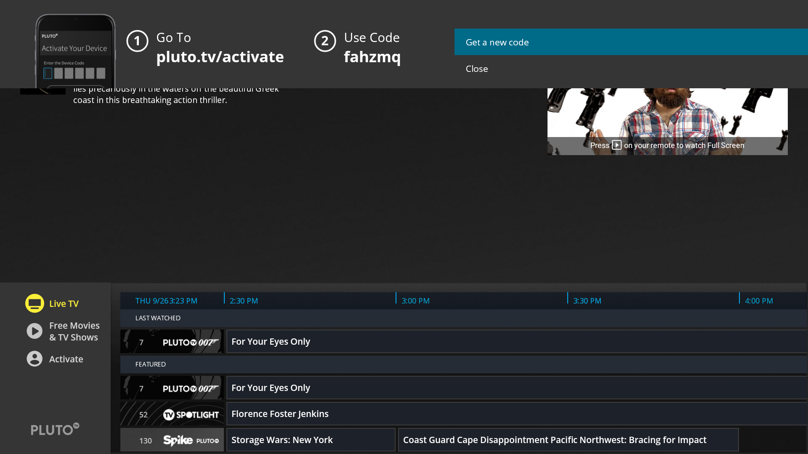Viewport: 808px width, 454px height.
Task: Select the TV Spotlight channel 52 logo
Action: tap(191, 414)
